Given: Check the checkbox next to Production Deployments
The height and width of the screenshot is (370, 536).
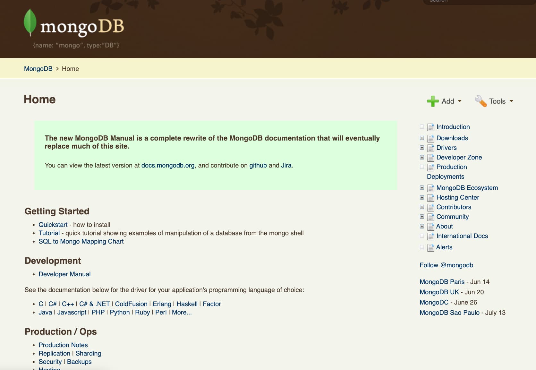Looking at the screenshot, I should pyautogui.click(x=422, y=167).
